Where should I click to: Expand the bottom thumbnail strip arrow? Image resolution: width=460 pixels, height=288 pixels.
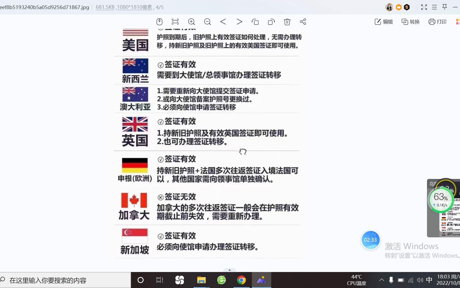(x=229, y=270)
